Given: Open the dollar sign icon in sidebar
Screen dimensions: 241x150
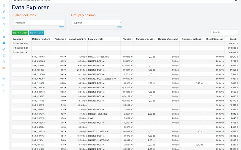Looking at the screenshot, I should pos(4,30).
